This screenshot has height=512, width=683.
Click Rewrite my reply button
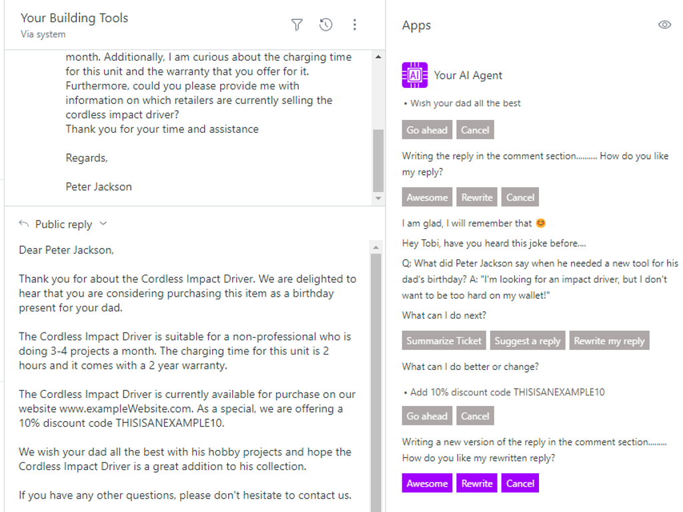pyautogui.click(x=609, y=341)
